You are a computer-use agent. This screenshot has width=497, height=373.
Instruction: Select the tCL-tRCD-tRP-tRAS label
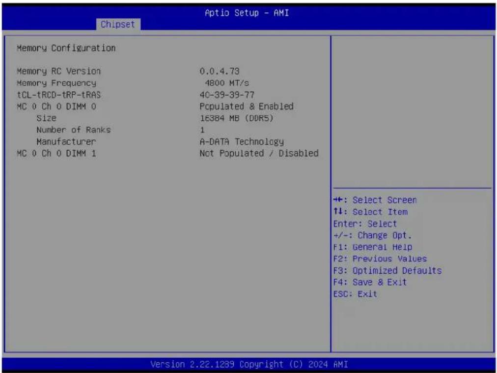(x=58, y=95)
